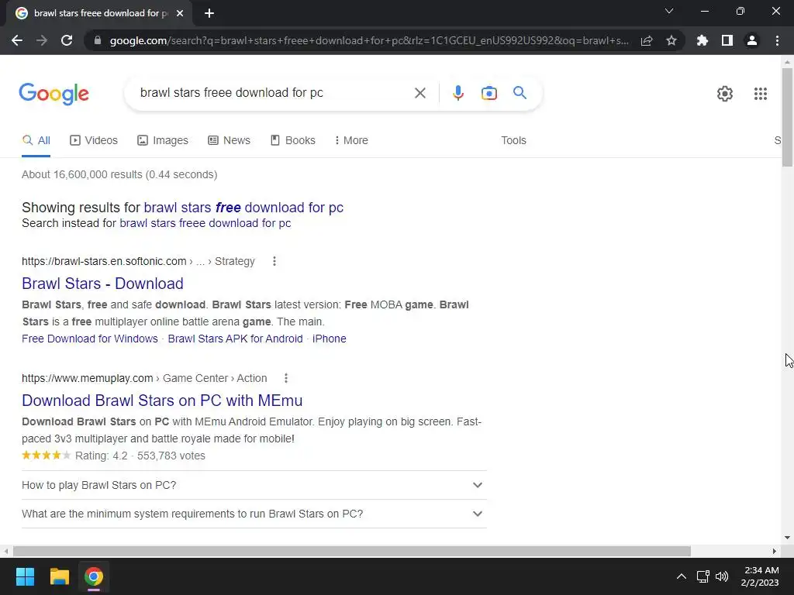
Task: Switch to Images results tab
Action: (163, 140)
